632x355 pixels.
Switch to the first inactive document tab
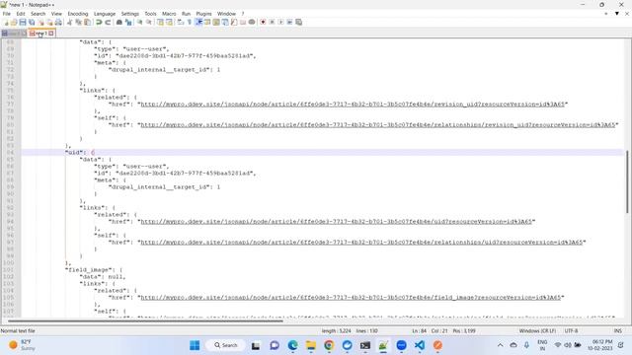[14, 34]
